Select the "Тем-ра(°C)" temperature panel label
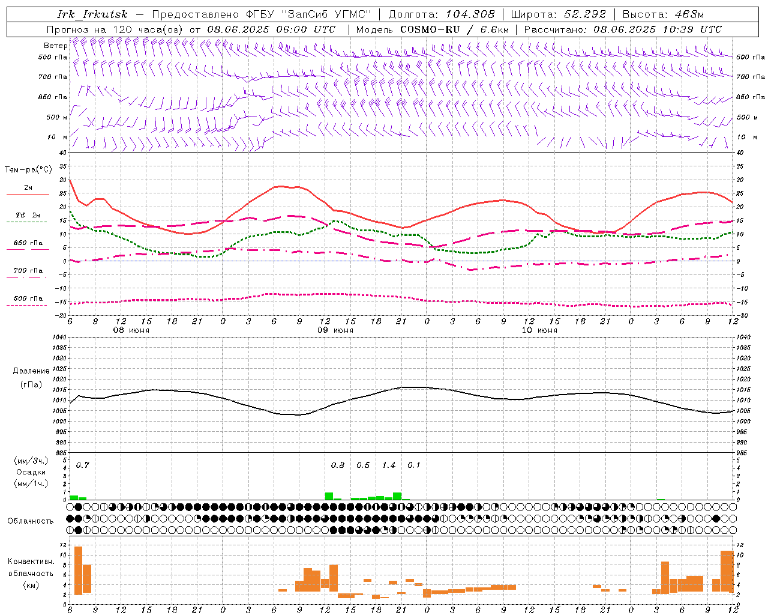Screen dimensions: 768x615 click(28, 170)
